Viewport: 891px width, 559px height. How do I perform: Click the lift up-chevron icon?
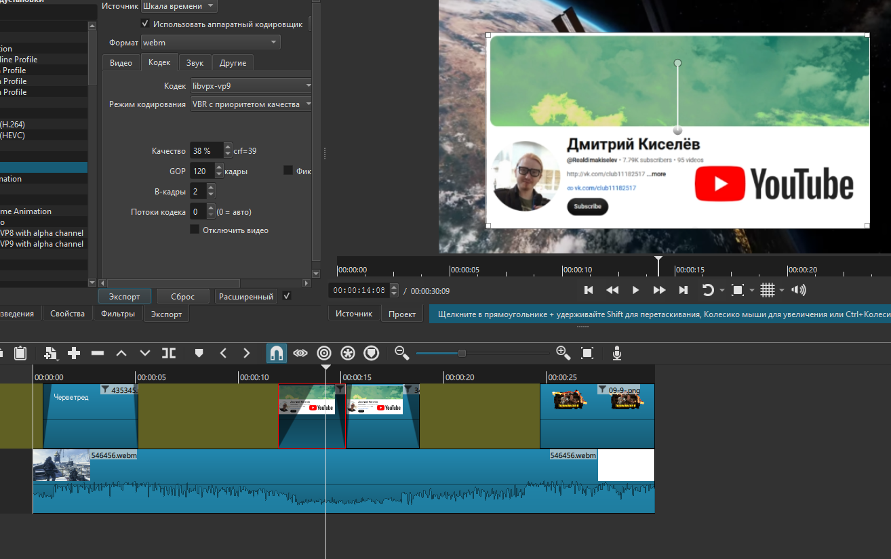pos(121,353)
